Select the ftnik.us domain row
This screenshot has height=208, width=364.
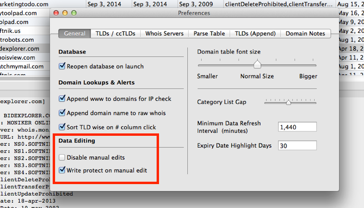point(10,31)
